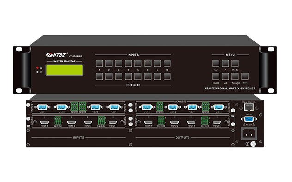Push the INPUTS button numbered 1
Image resolution: width=292 pixels, height=182 pixels.
[99, 64]
